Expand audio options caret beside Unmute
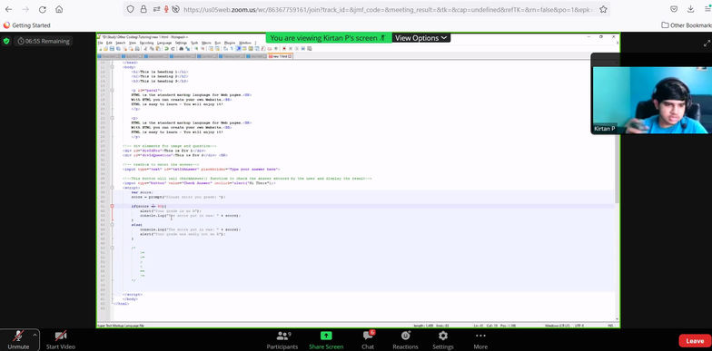This screenshot has height=351, width=712. (x=35, y=336)
